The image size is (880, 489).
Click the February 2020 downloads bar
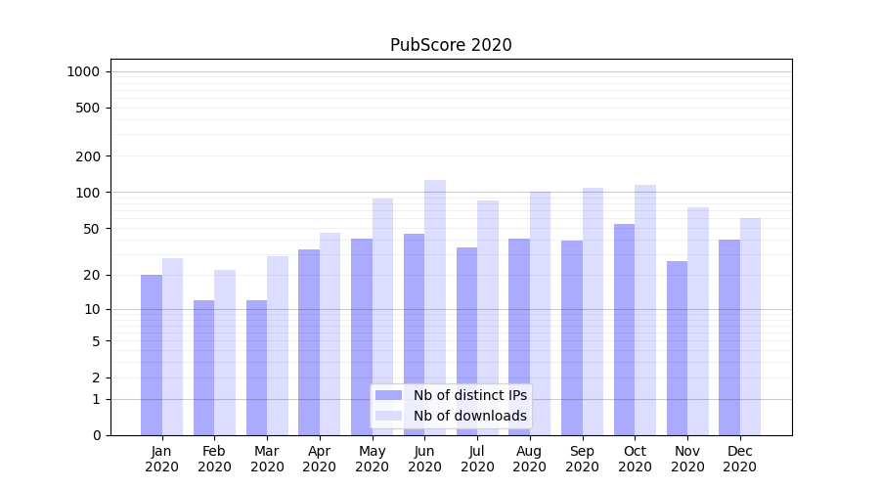pyautogui.click(x=225, y=352)
